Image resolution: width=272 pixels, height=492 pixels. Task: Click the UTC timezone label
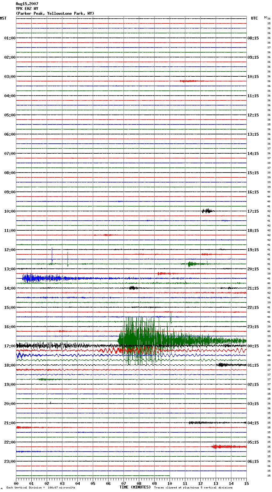point(254,18)
